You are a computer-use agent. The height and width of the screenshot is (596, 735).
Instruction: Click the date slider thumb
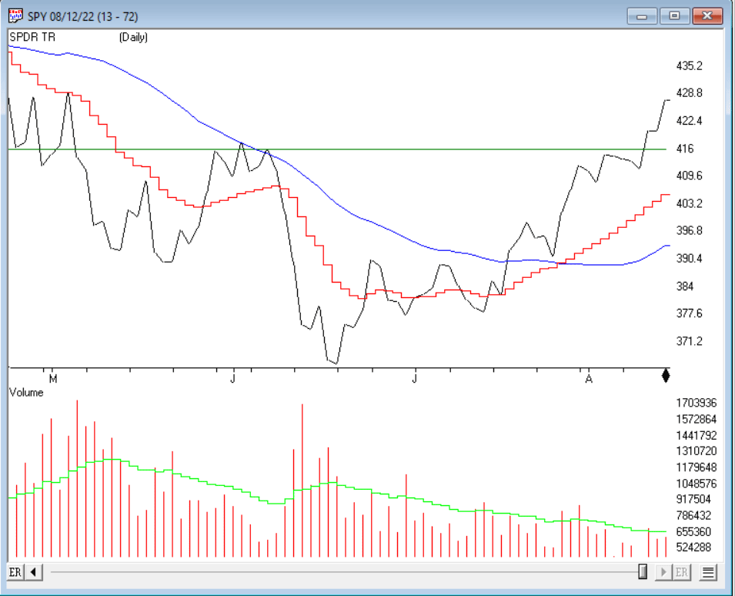pos(643,571)
